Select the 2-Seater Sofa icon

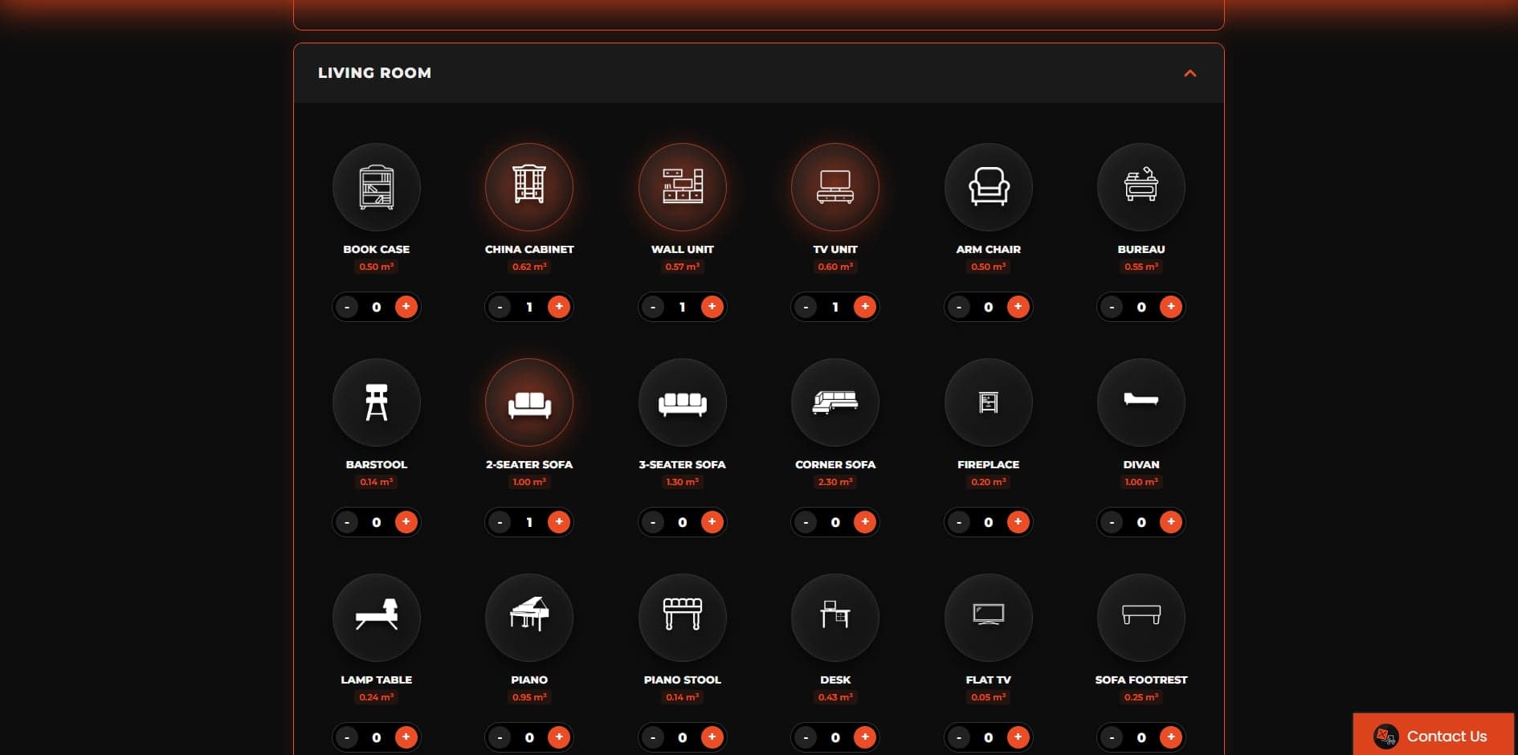(x=529, y=402)
